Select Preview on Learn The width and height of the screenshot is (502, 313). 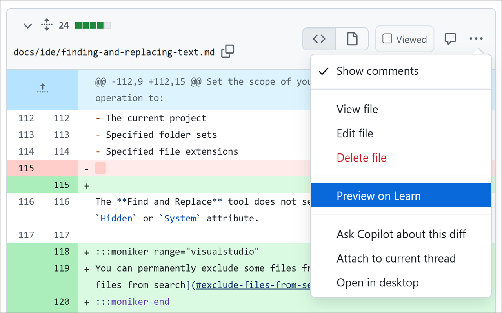click(378, 196)
